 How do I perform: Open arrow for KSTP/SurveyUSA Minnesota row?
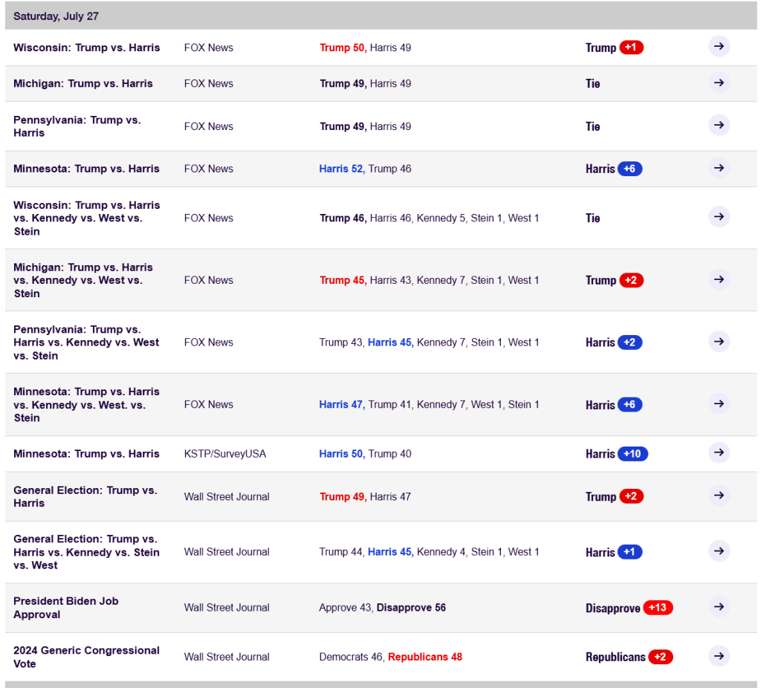(719, 452)
